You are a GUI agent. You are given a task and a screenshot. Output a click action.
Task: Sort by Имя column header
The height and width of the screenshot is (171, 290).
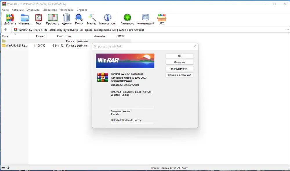pos(14,36)
